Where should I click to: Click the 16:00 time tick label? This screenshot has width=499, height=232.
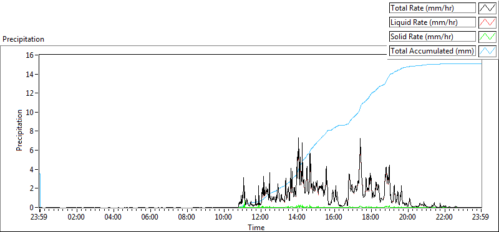tap(334, 218)
